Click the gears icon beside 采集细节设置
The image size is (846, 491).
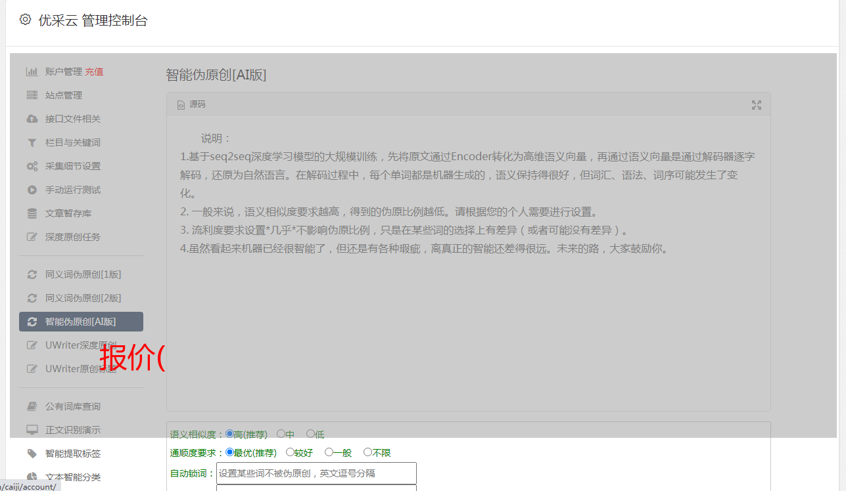tap(32, 166)
